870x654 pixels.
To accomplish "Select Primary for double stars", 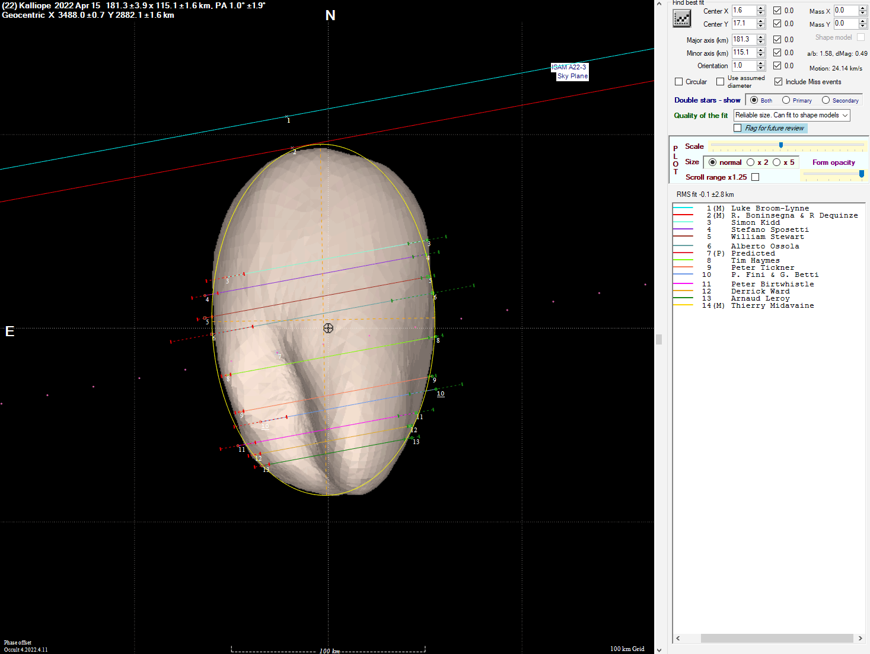I will click(786, 100).
